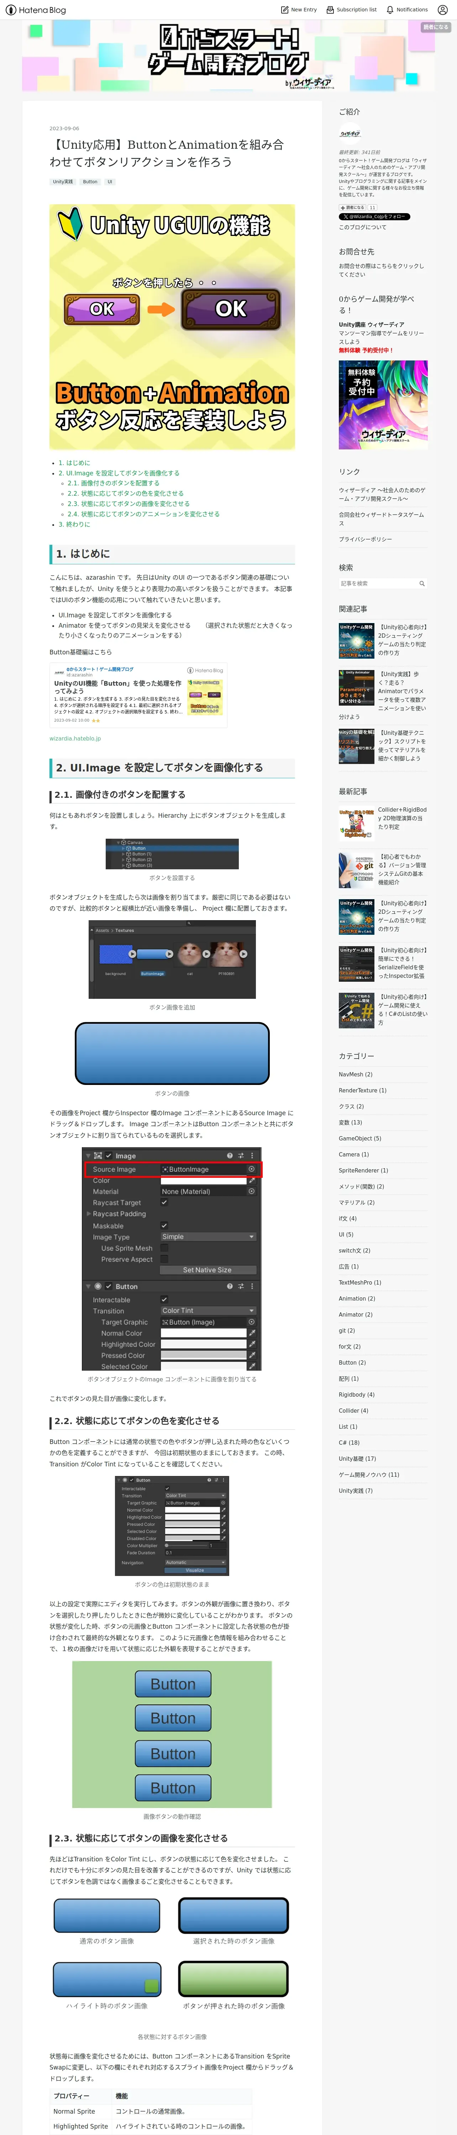The width and height of the screenshot is (457, 2135).
Task: Open the Image component Inspector screenshot
Action: (172, 1259)
